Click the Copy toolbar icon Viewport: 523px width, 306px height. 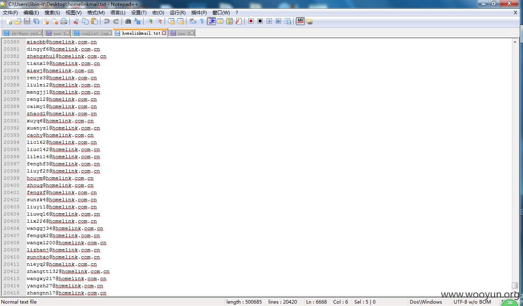pyautogui.click(x=85, y=21)
